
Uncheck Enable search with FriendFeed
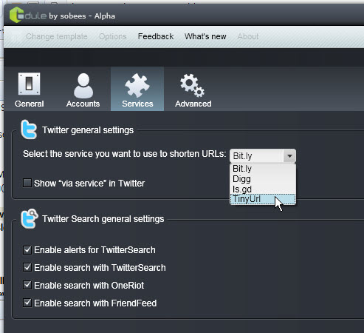pos(27,303)
